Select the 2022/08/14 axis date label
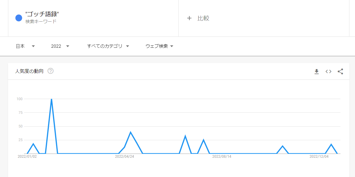 222,156
